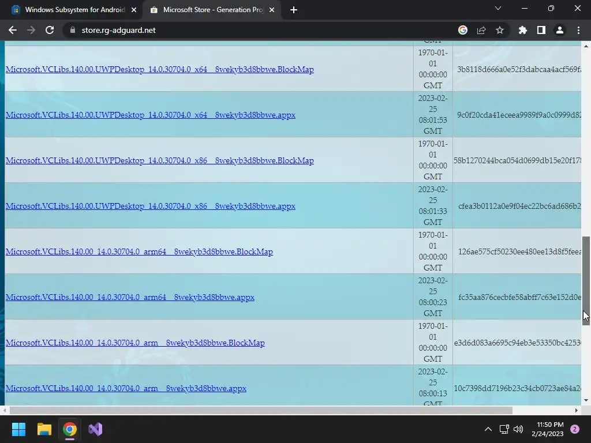591x443 pixels.
Task: Download VCLibs arm64 BlockMap file
Action: click(139, 251)
